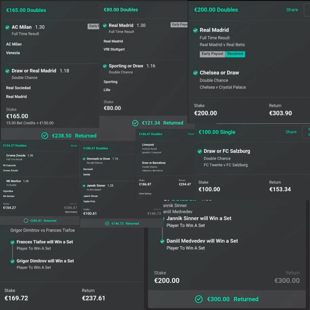310x310 pixels.
Task: Click the Early Payout badge under Real Madrid v Real Betis
Action: [212, 54]
